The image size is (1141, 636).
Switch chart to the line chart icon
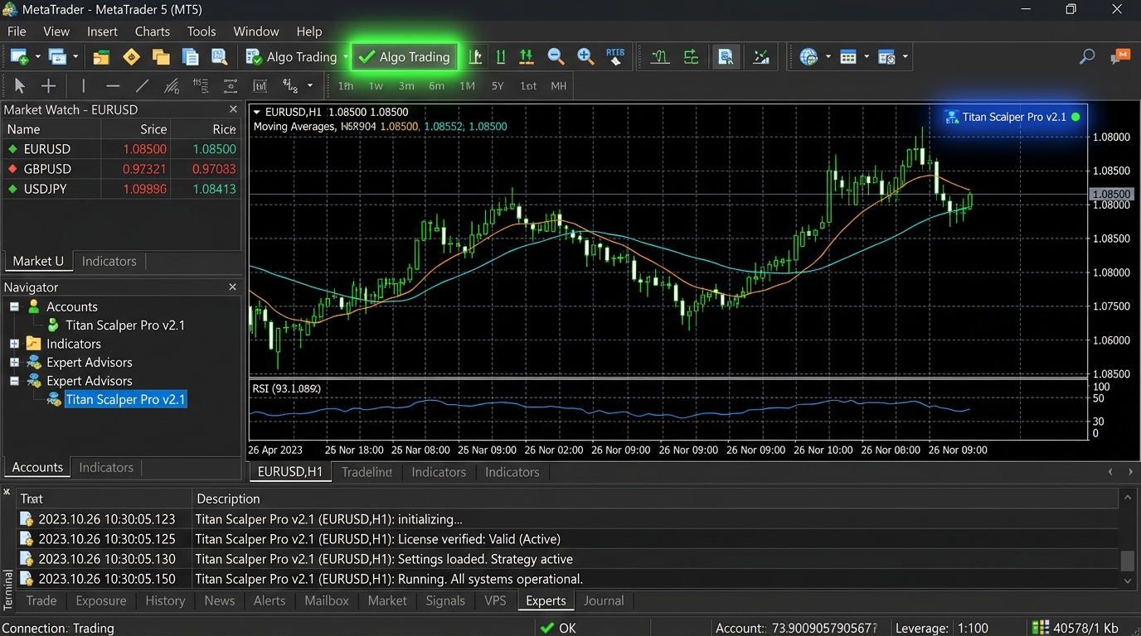pos(526,57)
